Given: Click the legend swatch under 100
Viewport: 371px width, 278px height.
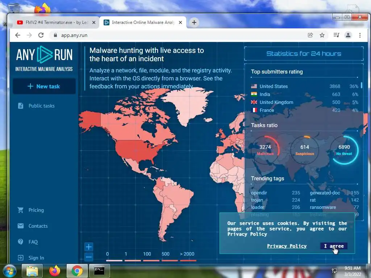Looking at the screenshot, I should point(151,261).
